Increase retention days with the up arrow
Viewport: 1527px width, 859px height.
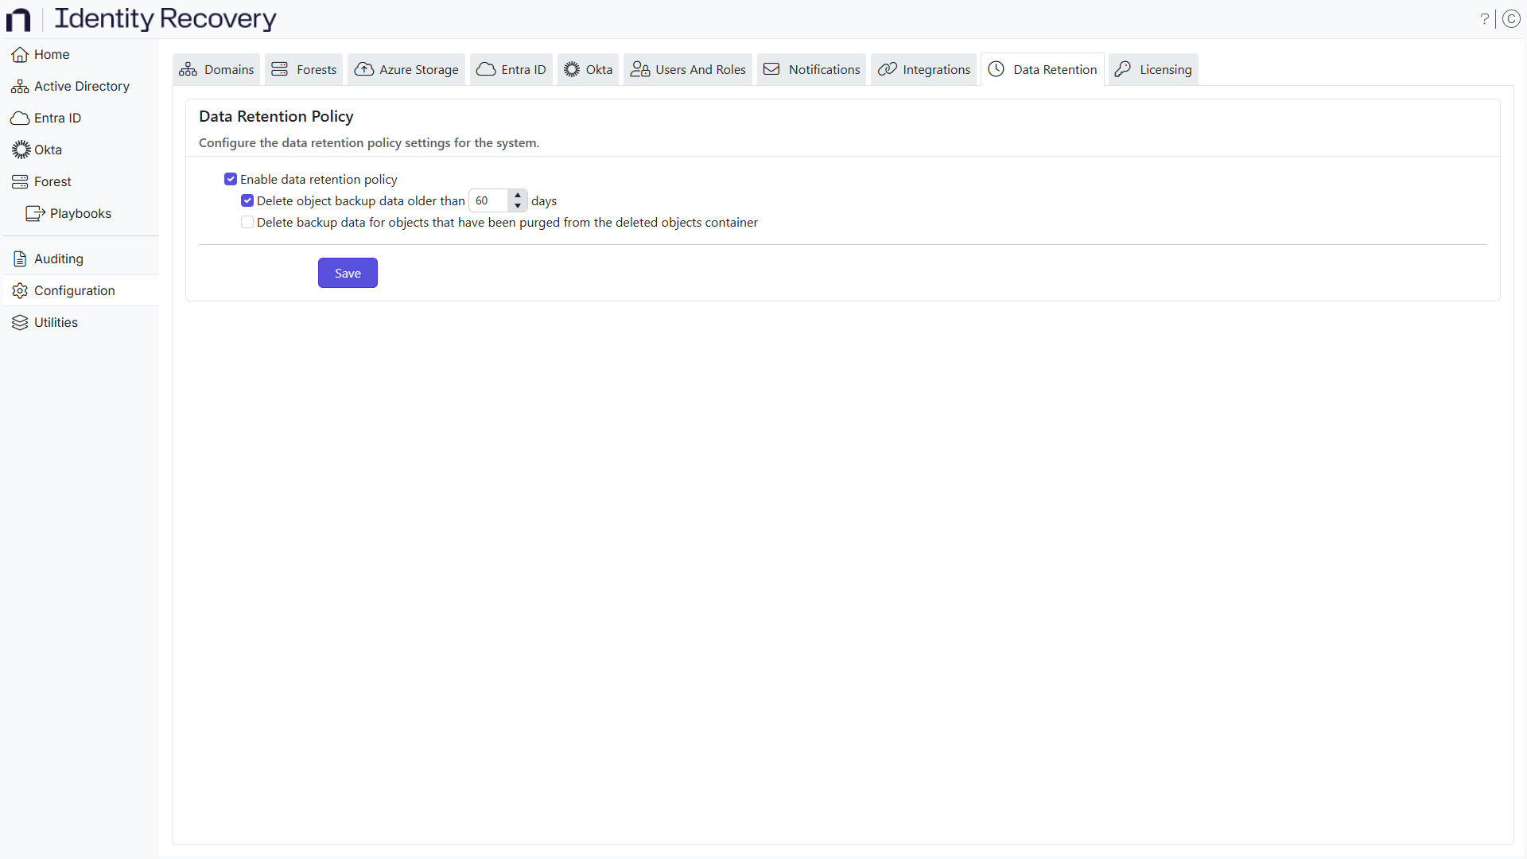point(518,195)
